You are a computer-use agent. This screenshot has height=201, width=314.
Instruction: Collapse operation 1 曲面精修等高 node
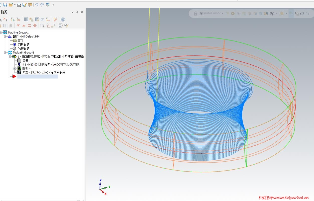point(10,56)
